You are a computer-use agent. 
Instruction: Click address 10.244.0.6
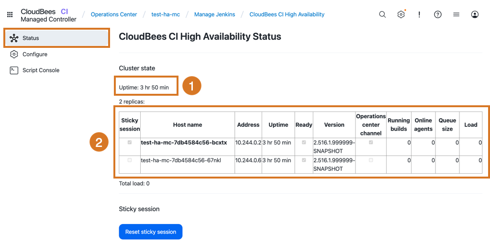(248, 160)
